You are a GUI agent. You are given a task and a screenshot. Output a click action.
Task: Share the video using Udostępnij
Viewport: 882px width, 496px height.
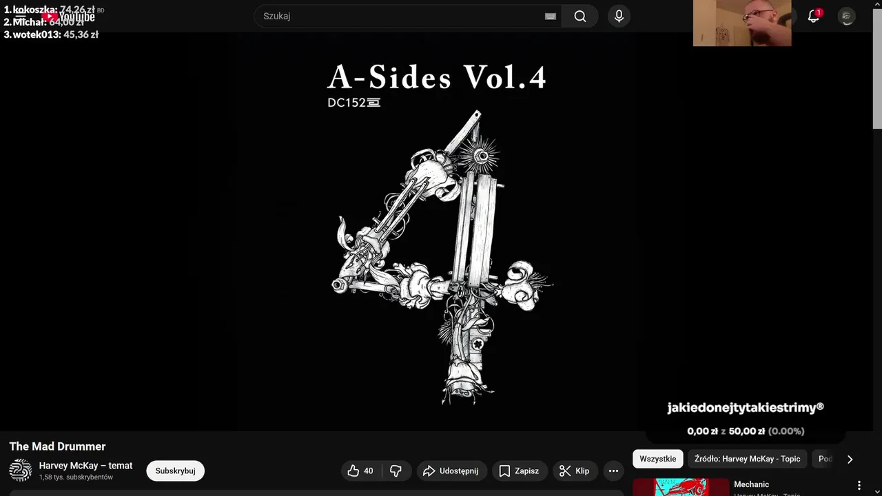click(x=452, y=471)
